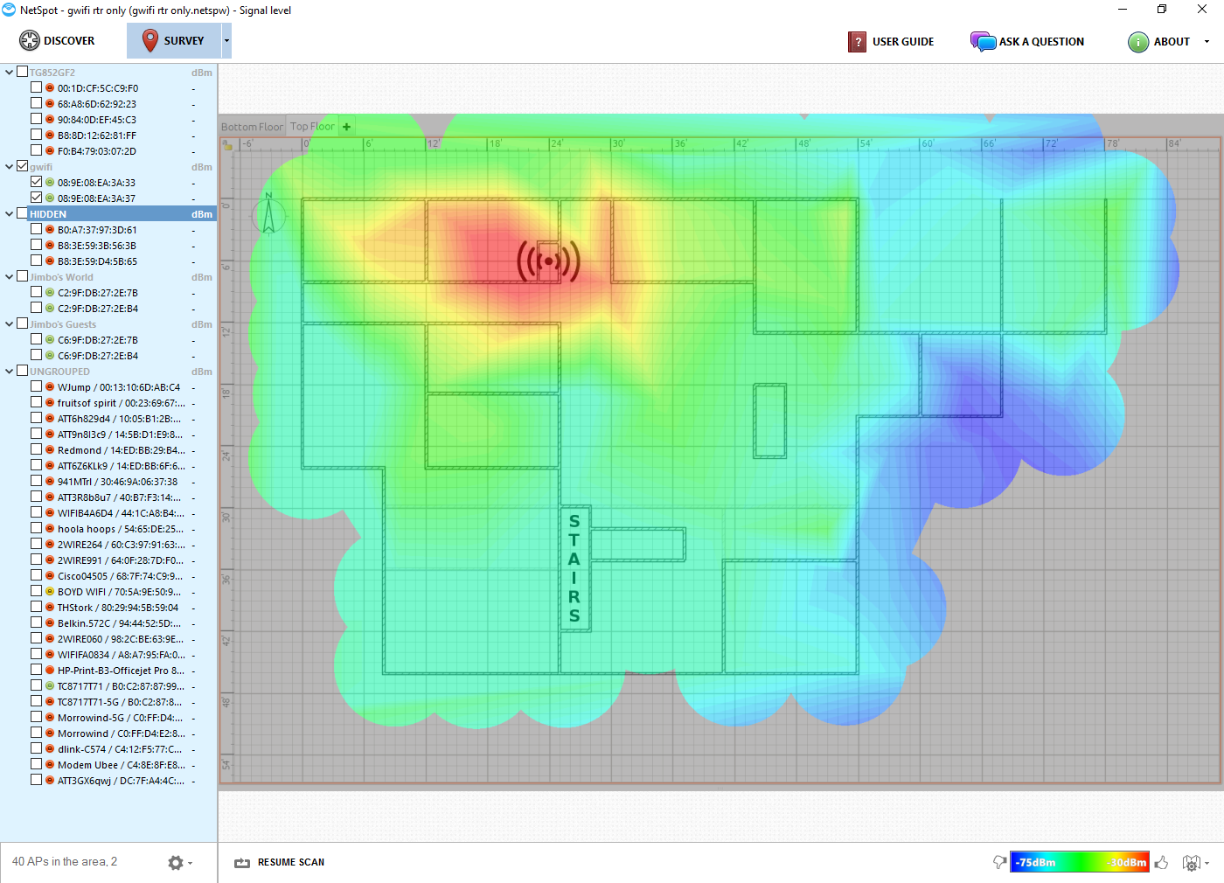Open the gear settings in sidebar footer
The image size is (1224, 883).
[176, 863]
